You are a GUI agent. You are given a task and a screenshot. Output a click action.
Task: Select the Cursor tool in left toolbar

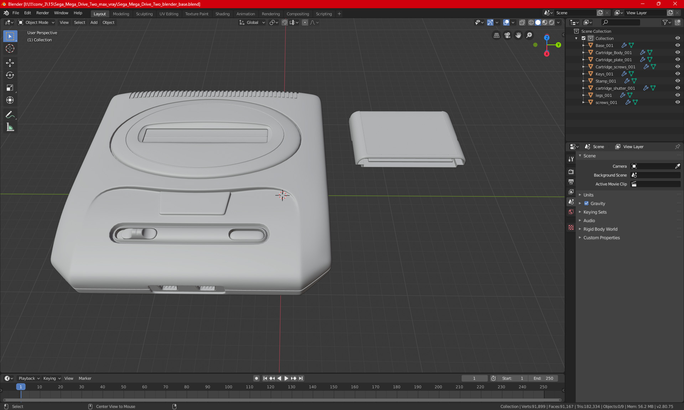point(10,49)
